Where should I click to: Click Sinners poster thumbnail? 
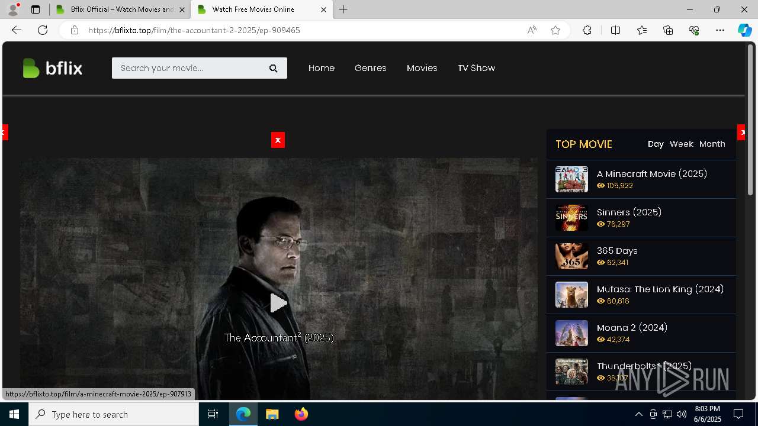571,218
